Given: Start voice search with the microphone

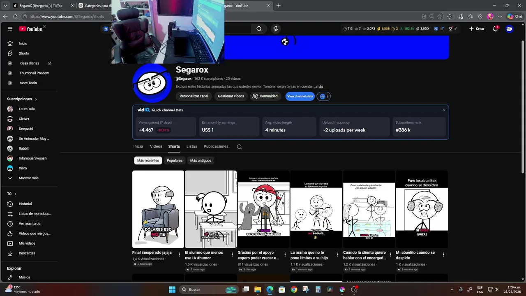Looking at the screenshot, I should [x=276, y=29].
